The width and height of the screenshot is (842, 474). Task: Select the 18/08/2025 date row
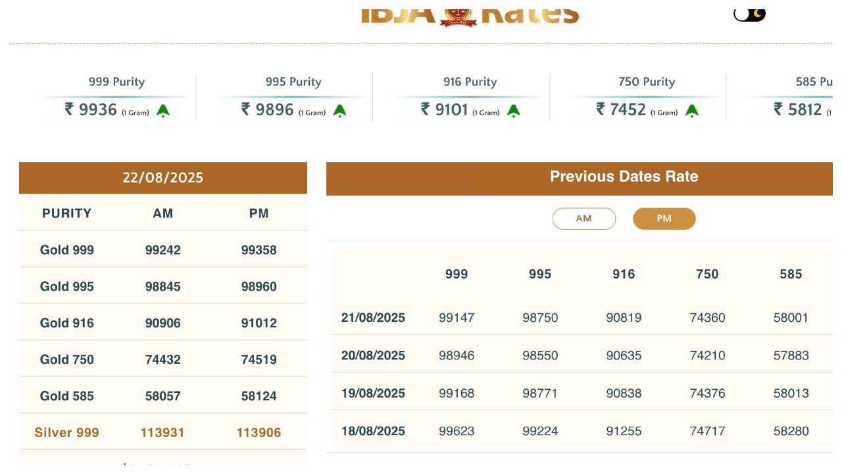373,431
